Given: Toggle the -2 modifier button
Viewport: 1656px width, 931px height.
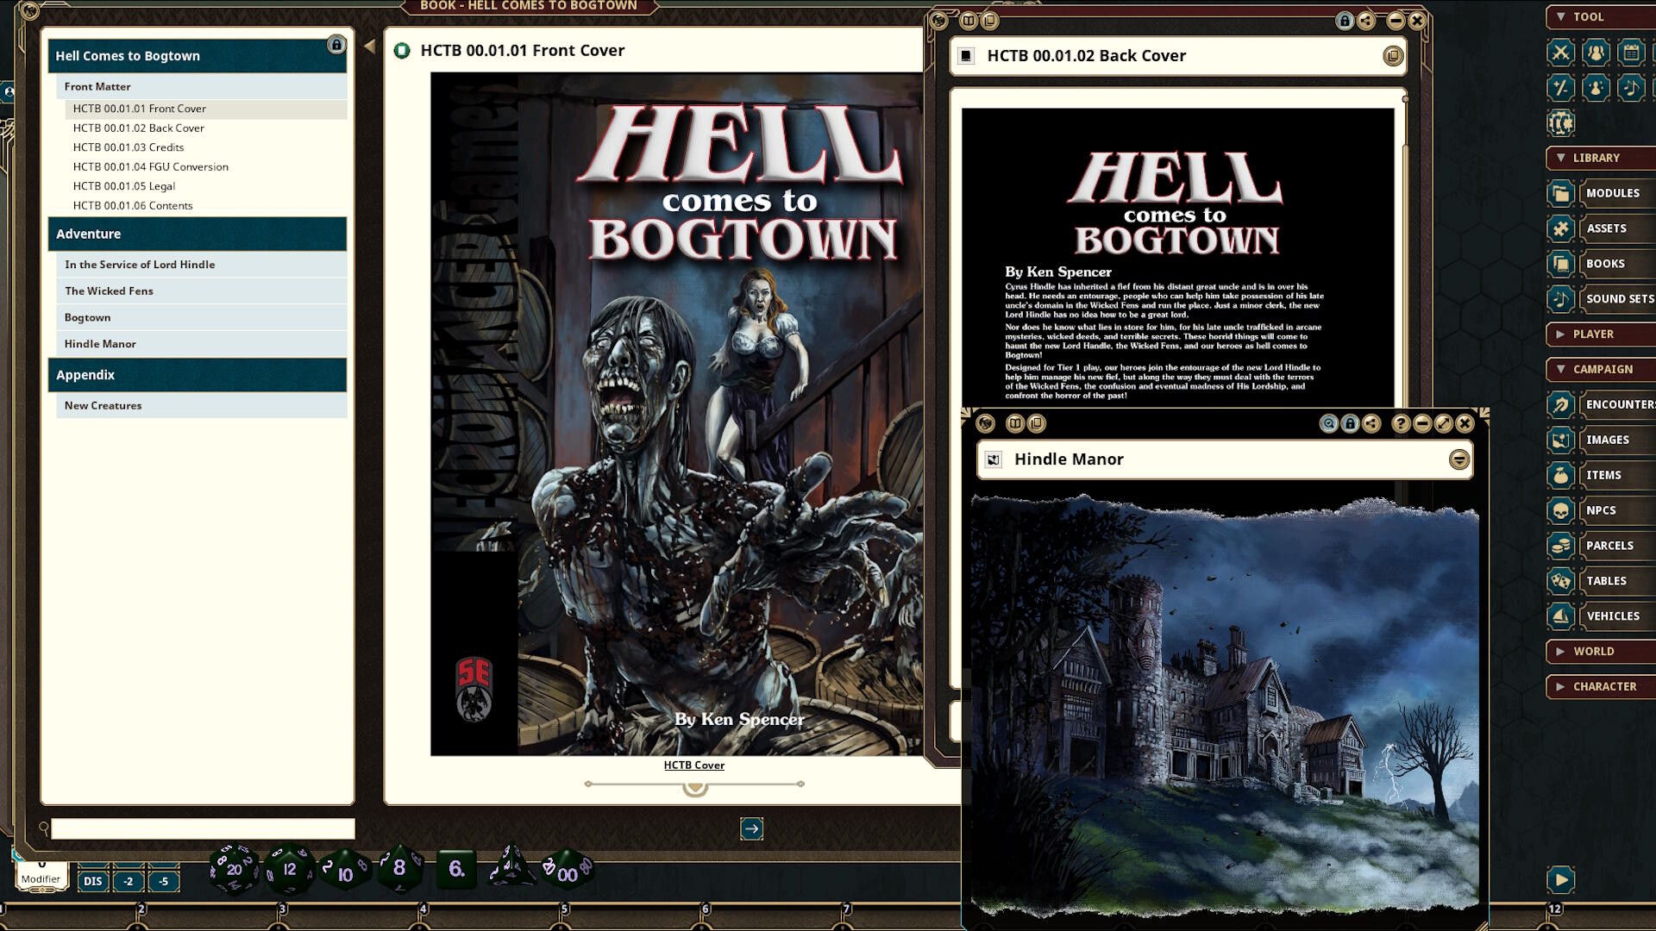Looking at the screenshot, I should pyautogui.click(x=128, y=881).
